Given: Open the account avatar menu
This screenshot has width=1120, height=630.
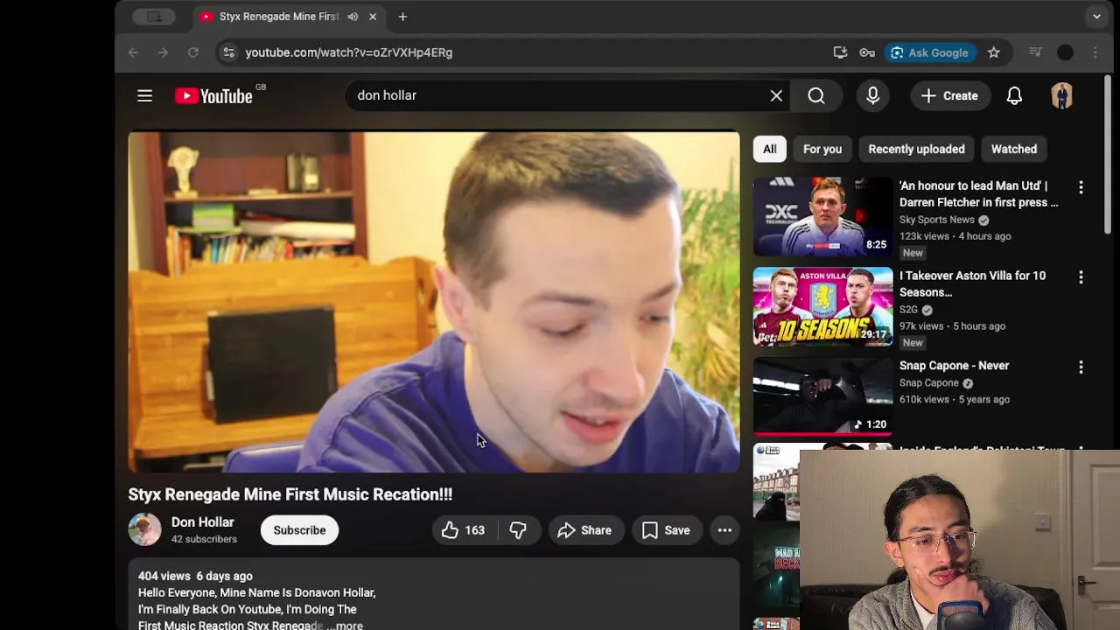Looking at the screenshot, I should [x=1061, y=95].
